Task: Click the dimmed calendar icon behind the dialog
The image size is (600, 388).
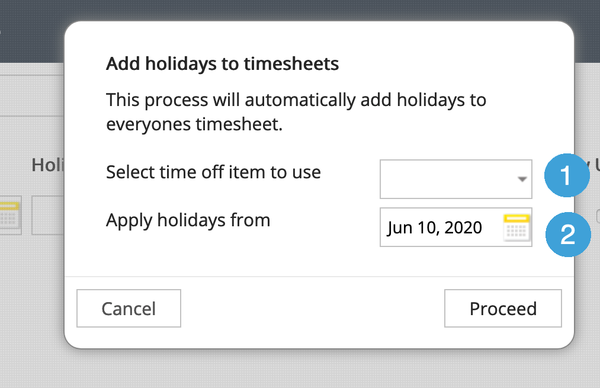Action: pos(10,216)
